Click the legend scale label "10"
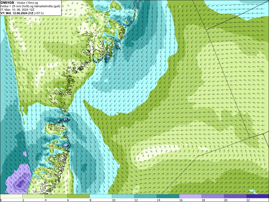Image resolution: width=269 pixels, height=202 pixels. click(x=114, y=200)
